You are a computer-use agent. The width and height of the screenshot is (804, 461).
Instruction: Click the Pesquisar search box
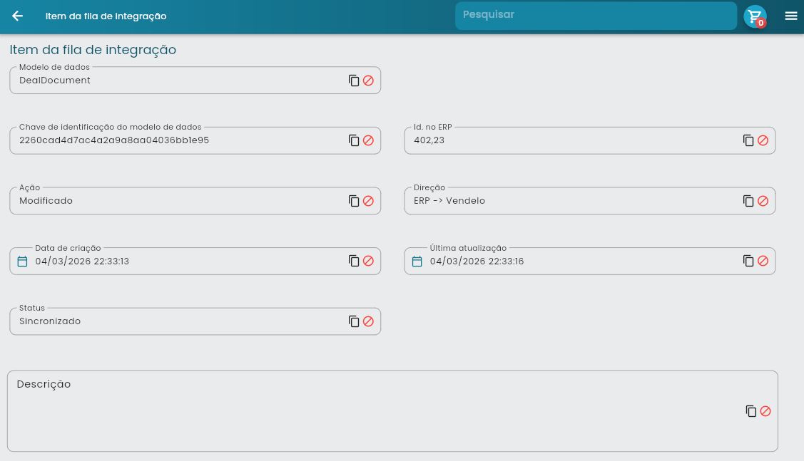595,16
